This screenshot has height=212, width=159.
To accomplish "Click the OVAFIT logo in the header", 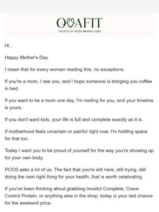I will 79,25.
